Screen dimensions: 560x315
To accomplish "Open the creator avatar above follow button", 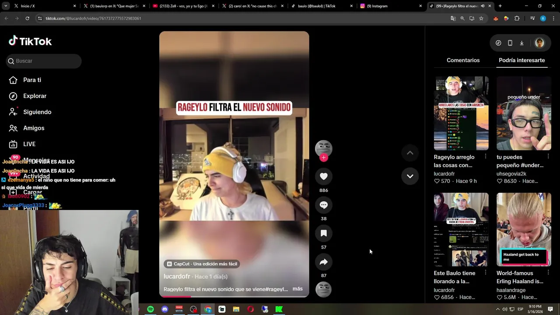I will [324, 148].
